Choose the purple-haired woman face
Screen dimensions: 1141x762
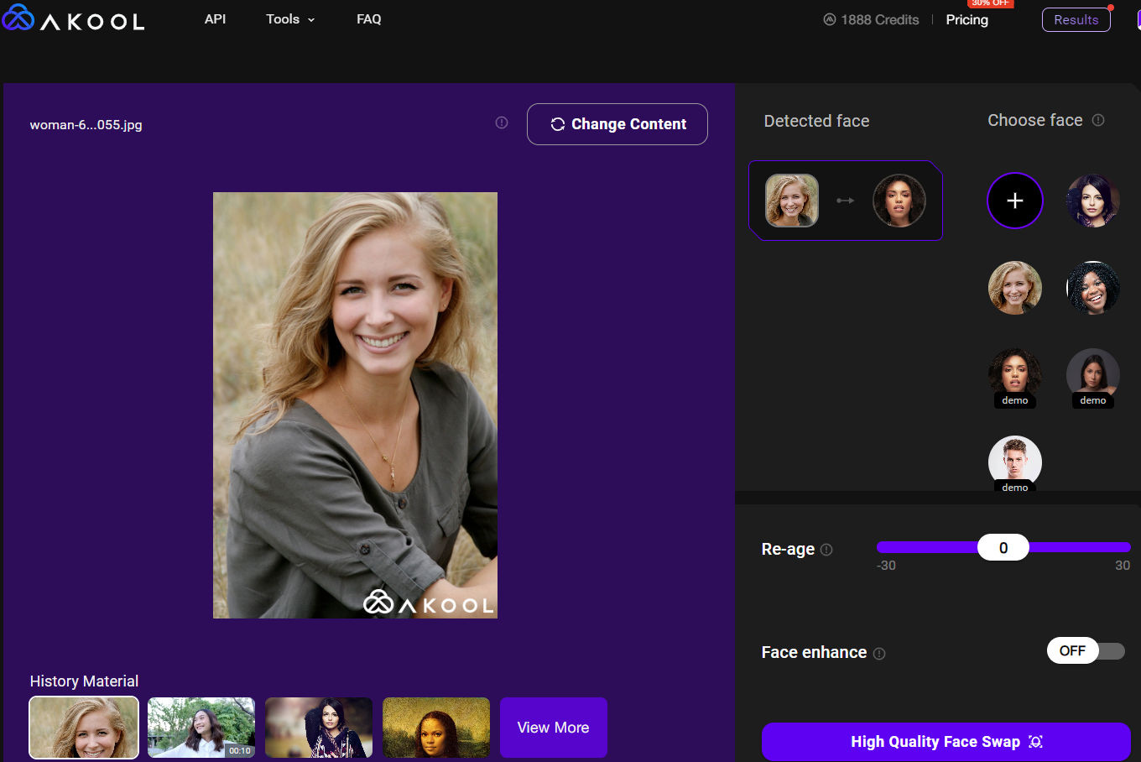point(1093,201)
